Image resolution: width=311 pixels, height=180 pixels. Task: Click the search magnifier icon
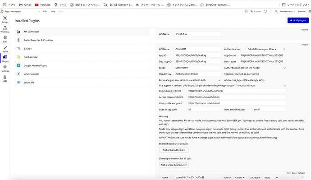tap(276, 11)
